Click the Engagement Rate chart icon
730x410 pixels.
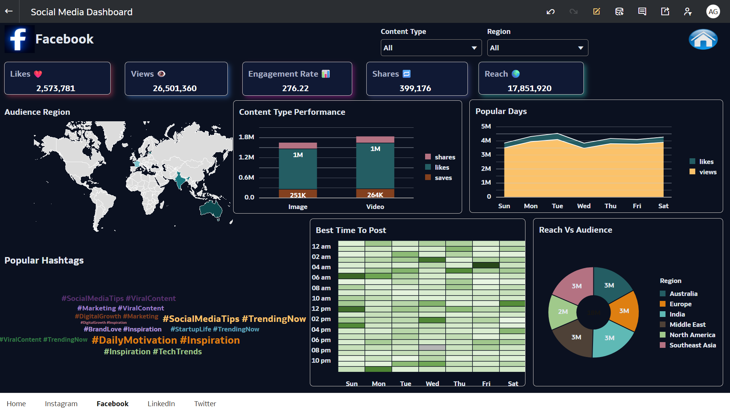(326, 74)
